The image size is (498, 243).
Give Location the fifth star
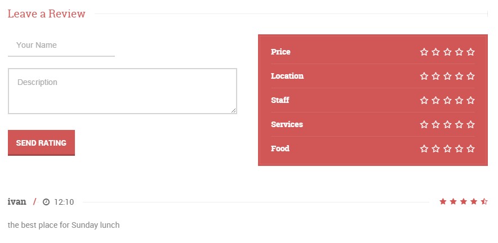pos(471,76)
